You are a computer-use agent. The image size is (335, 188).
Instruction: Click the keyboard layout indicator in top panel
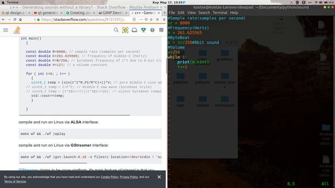[310, 2]
